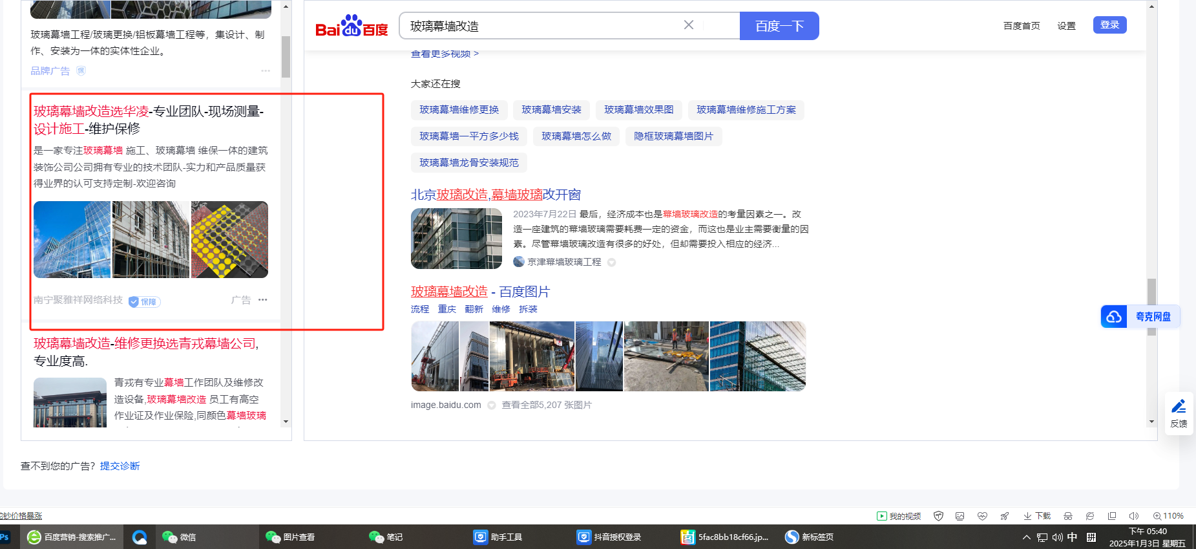
Task: Open the more options dots beside 品牌广告
Action: tap(266, 71)
